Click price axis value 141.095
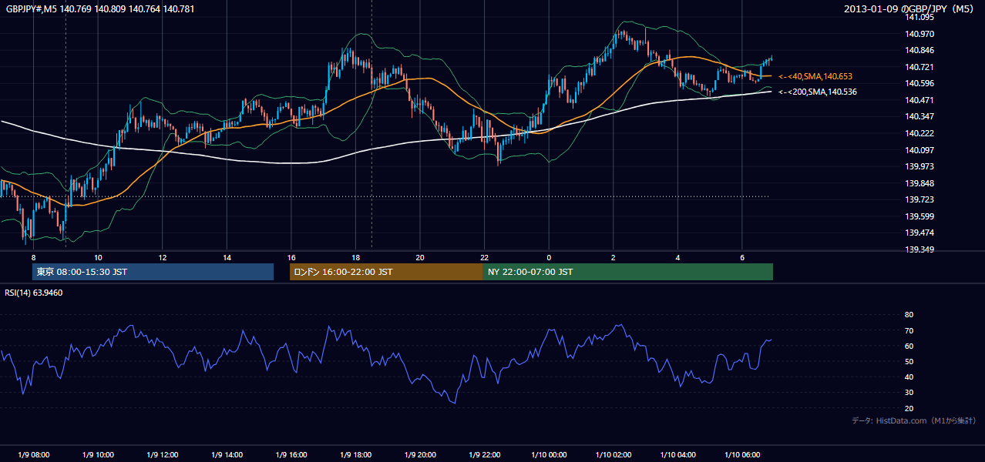The width and height of the screenshot is (985, 462). click(920, 17)
